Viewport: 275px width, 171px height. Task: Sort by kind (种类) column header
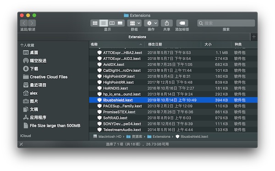[244, 44]
